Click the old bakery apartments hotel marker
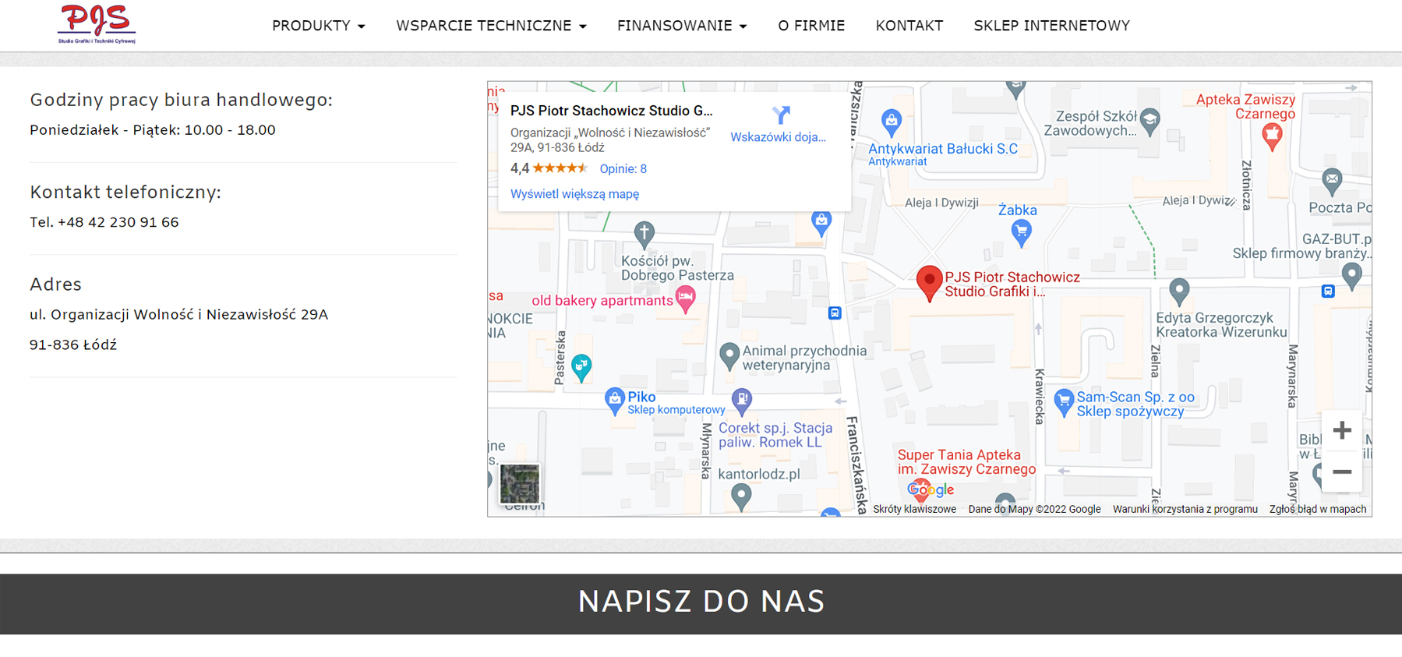The image size is (1402, 657). [x=686, y=298]
